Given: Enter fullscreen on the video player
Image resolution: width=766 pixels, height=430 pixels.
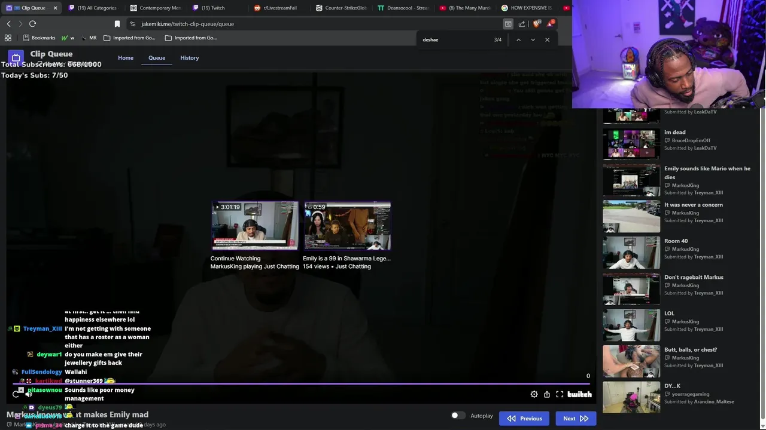Looking at the screenshot, I should 560,394.
